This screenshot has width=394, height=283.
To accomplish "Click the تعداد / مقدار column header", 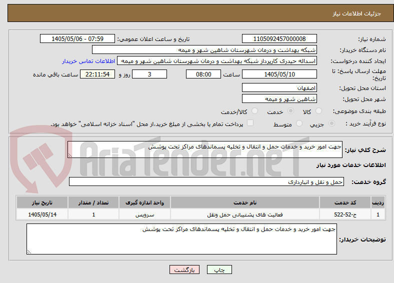I will point(93,202).
